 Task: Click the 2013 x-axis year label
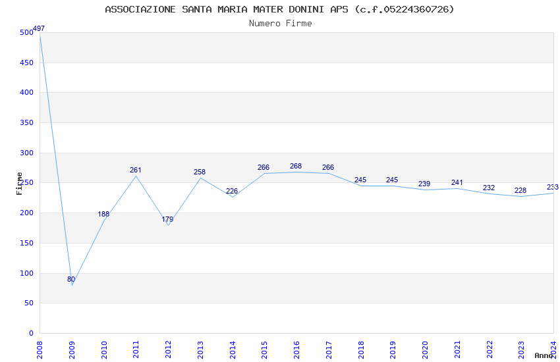click(200, 349)
